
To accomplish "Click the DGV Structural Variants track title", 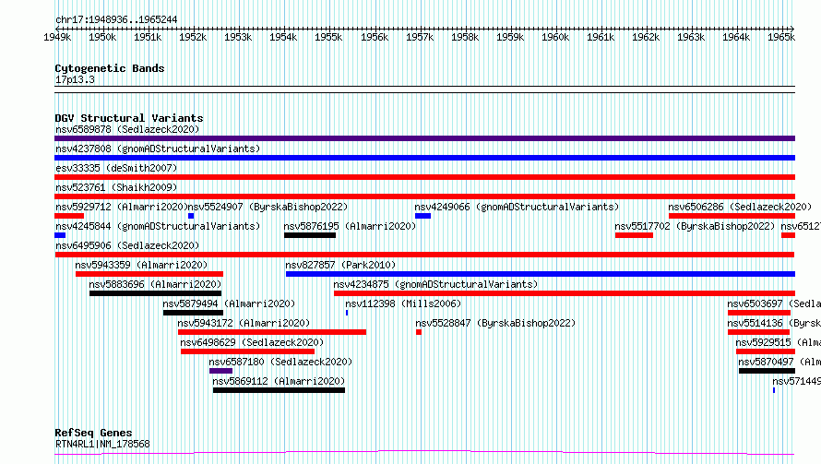I will coord(129,118).
